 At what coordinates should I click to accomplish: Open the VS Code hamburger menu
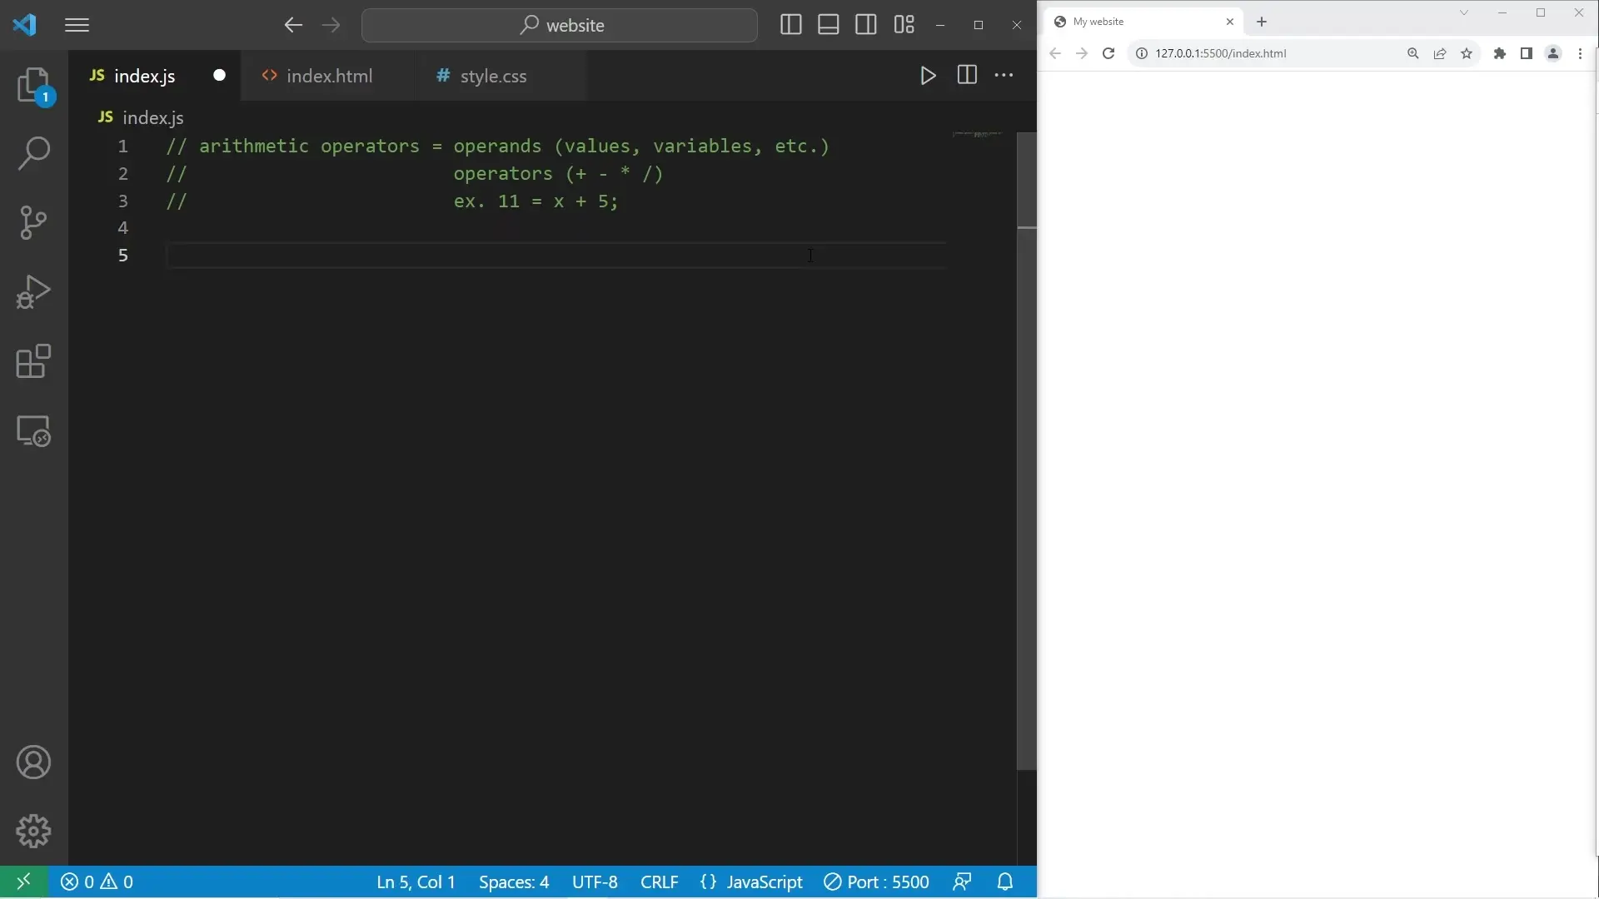click(x=77, y=25)
